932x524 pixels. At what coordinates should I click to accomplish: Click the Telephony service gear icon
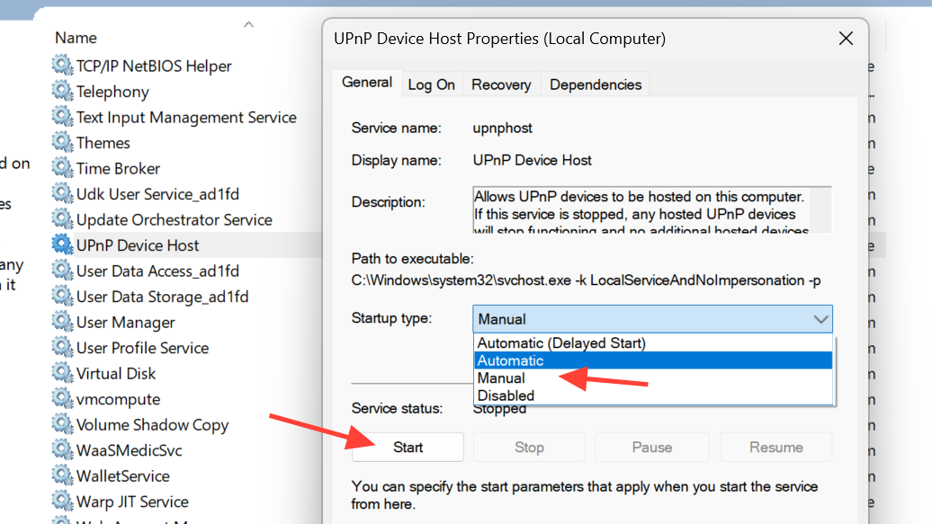[x=62, y=92]
